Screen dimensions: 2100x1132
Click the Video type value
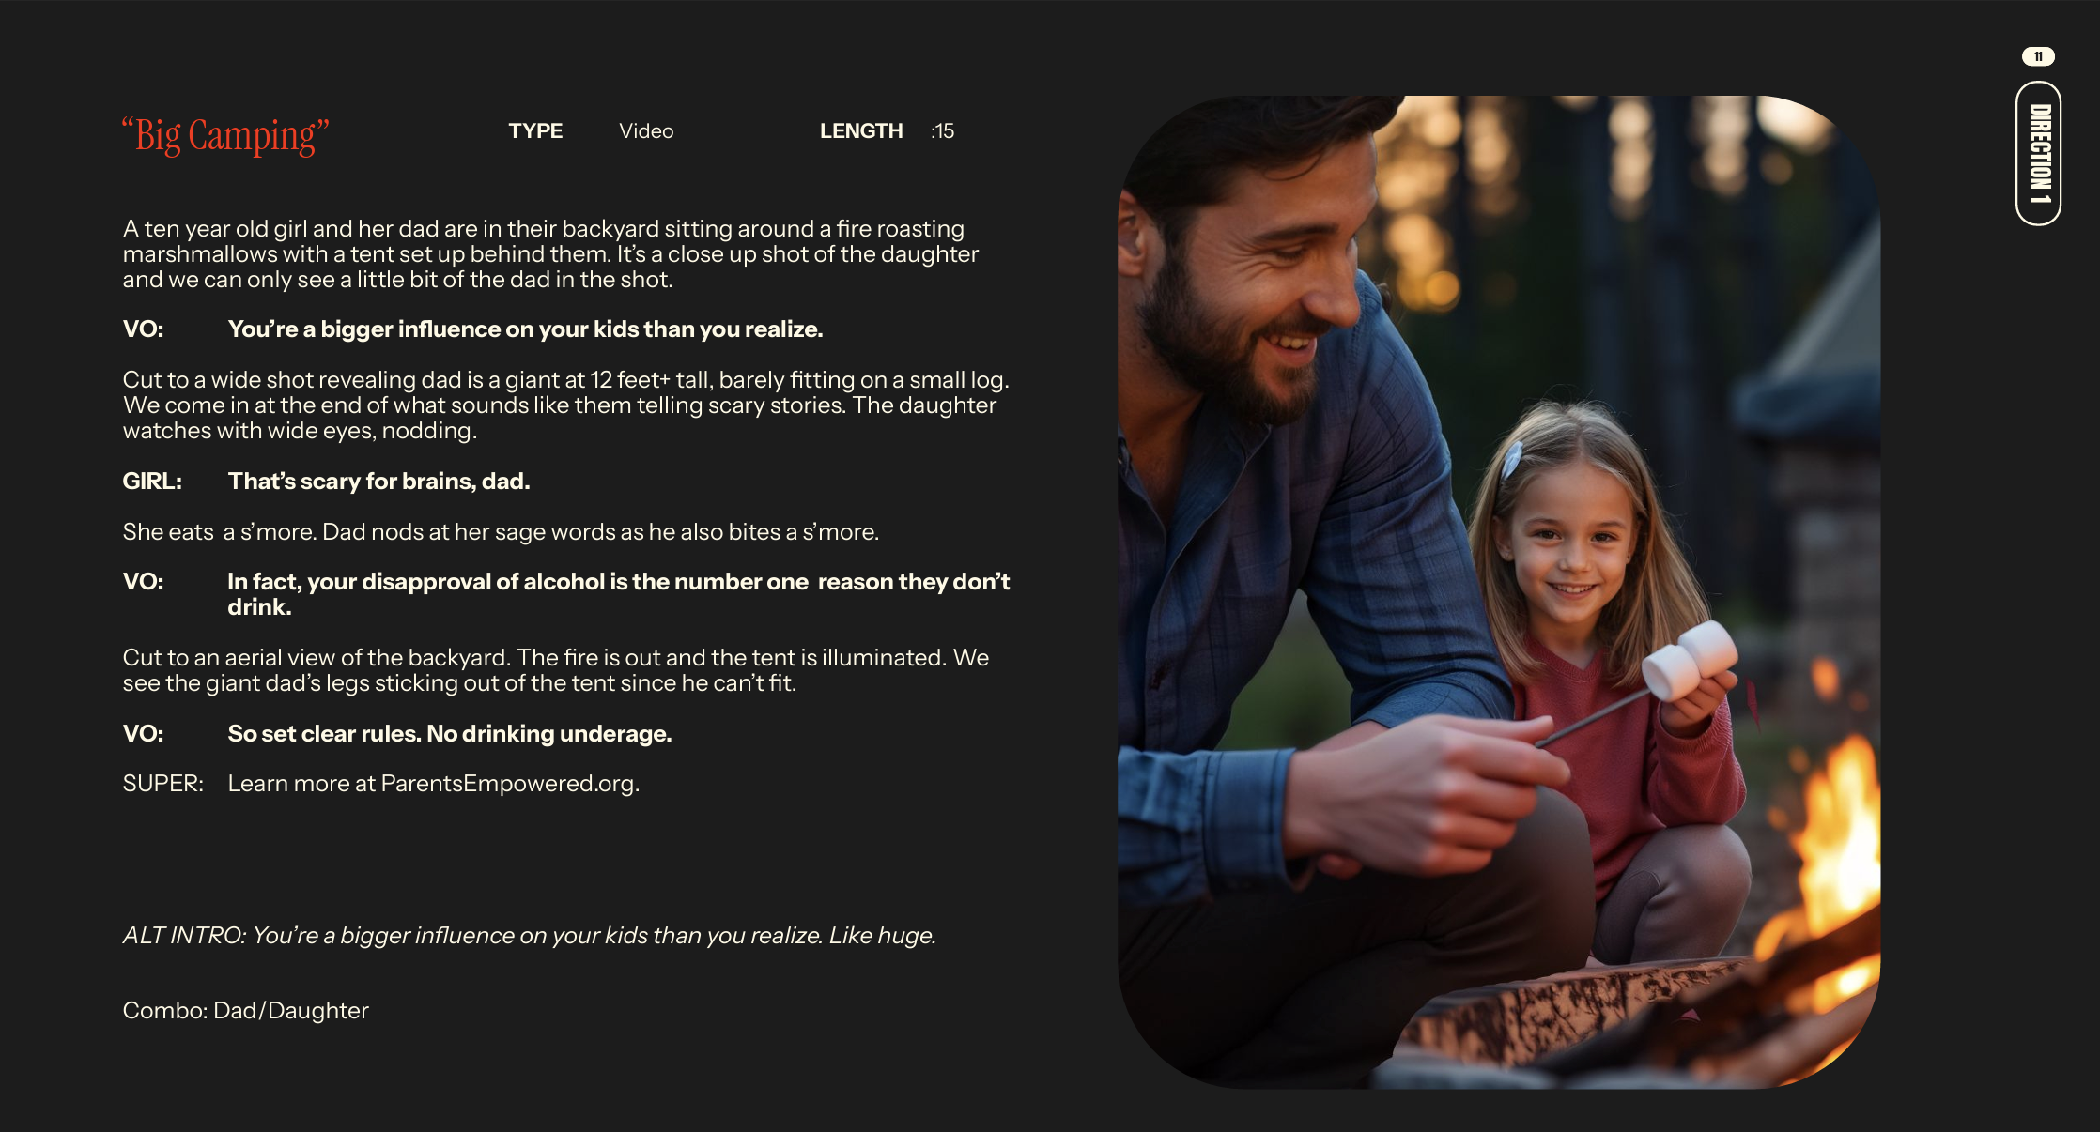pyautogui.click(x=646, y=131)
